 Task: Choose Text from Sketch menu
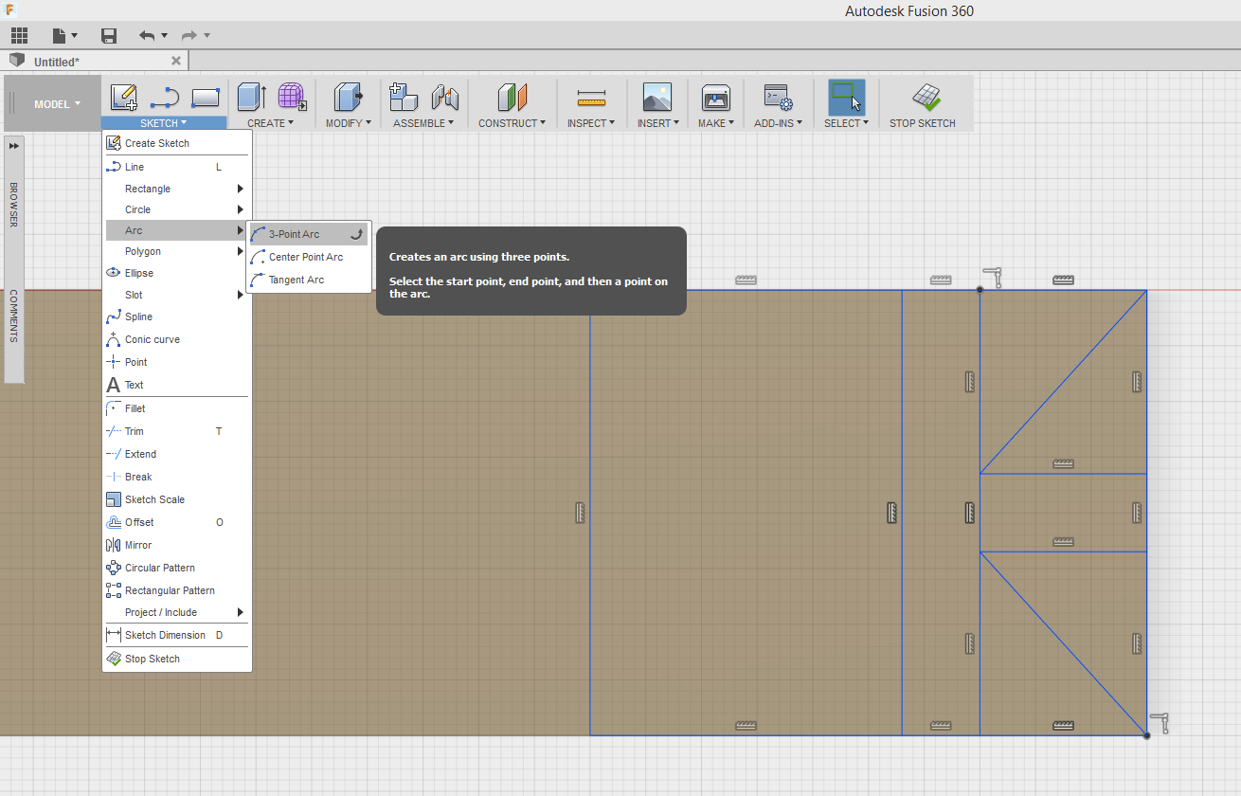(x=177, y=385)
